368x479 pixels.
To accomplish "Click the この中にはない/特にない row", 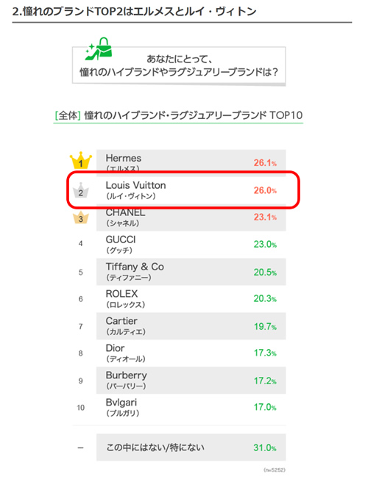I will tap(191, 447).
